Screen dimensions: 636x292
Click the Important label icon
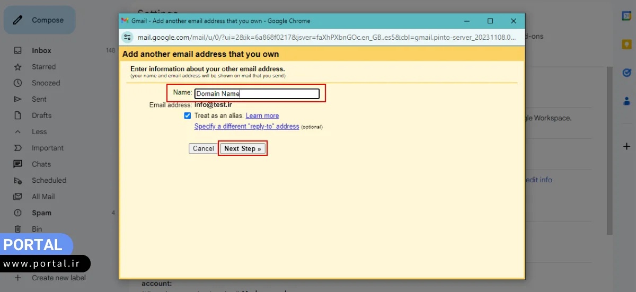pyautogui.click(x=18, y=148)
